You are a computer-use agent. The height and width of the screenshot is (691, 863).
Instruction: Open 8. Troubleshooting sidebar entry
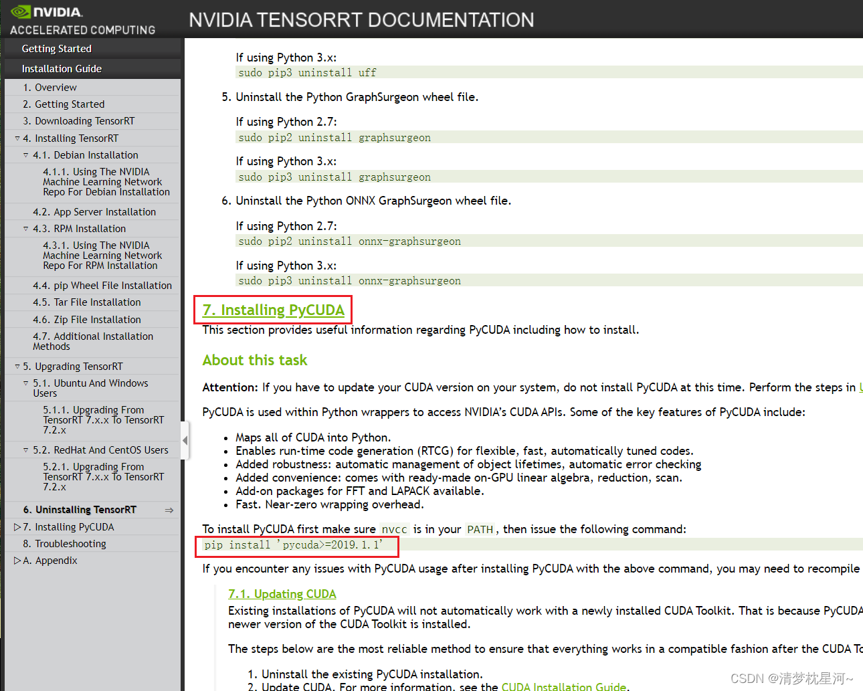[64, 544]
